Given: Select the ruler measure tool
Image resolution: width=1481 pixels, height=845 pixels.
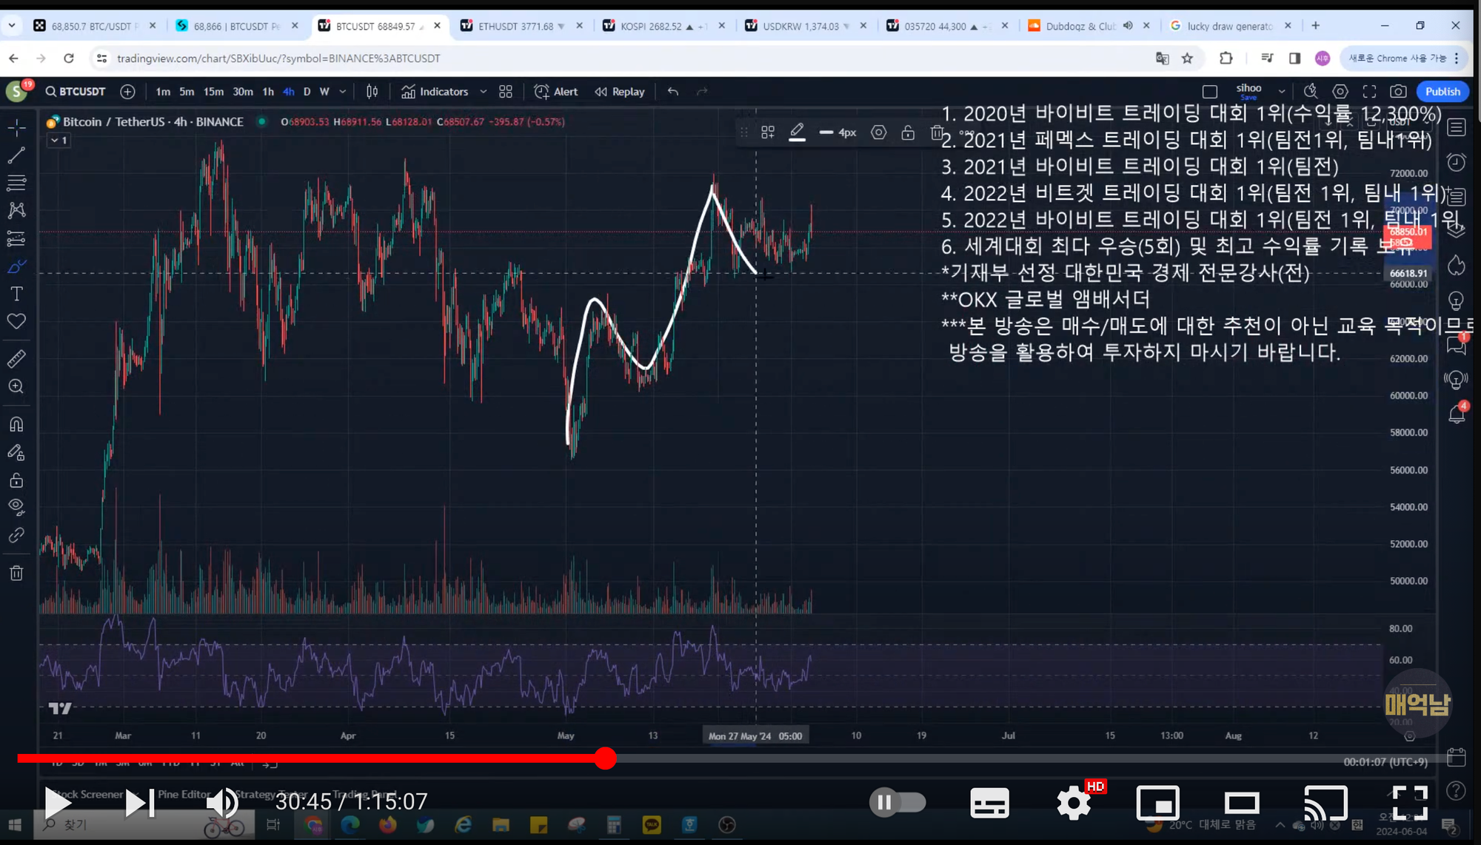Looking at the screenshot, I should tap(16, 359).
